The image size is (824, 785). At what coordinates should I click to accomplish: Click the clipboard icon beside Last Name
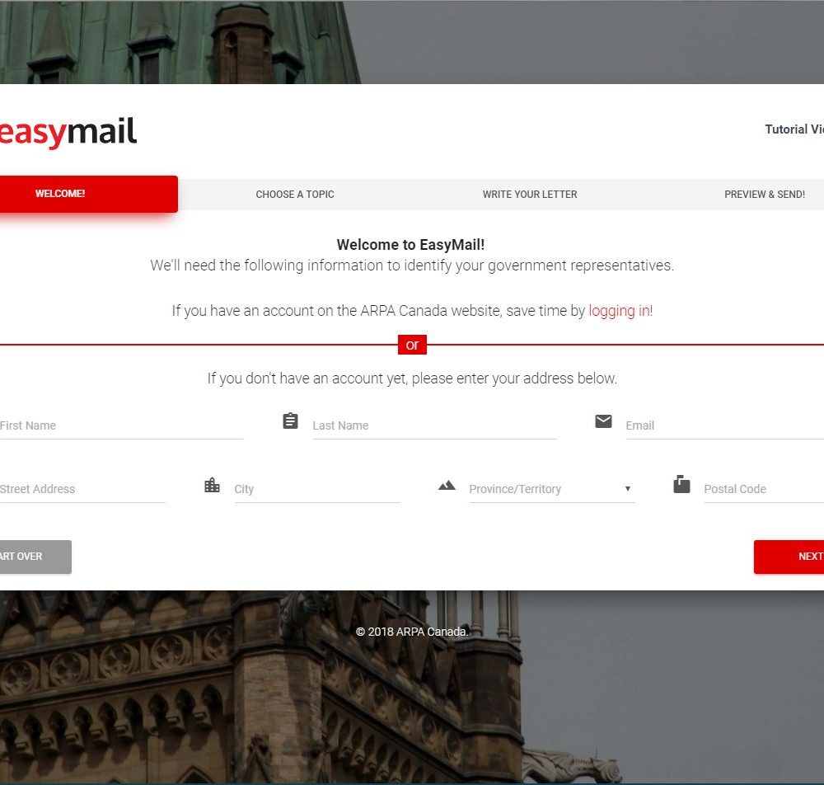click(290, 421)
